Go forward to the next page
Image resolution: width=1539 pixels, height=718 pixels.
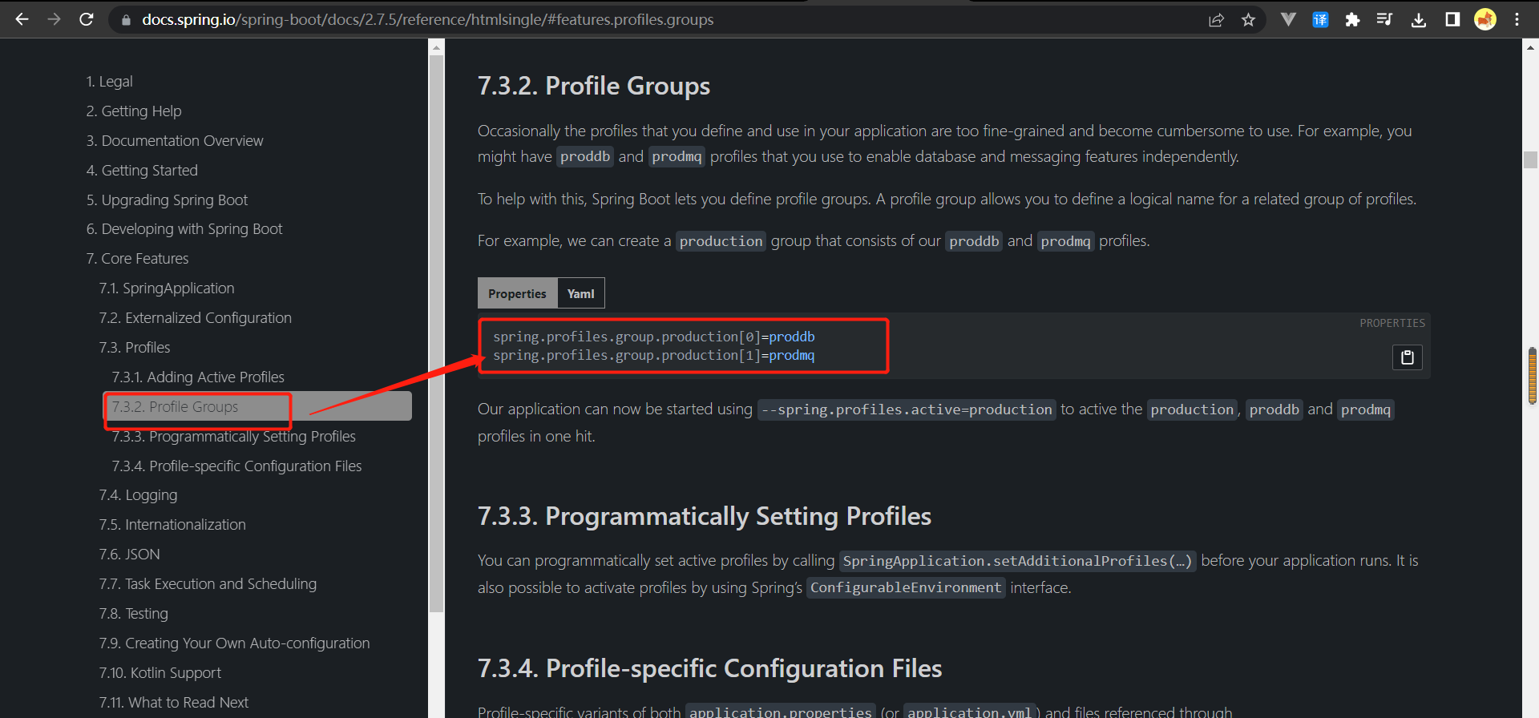[x=54, y=19]
